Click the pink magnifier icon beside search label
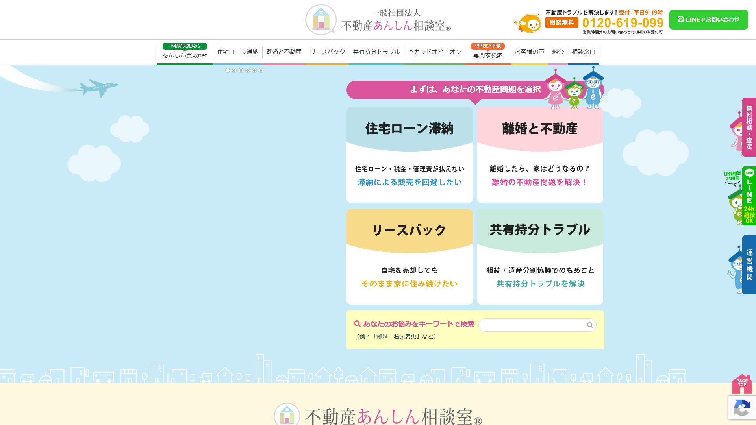Screen dimensions: 756x425 [357, 324]
